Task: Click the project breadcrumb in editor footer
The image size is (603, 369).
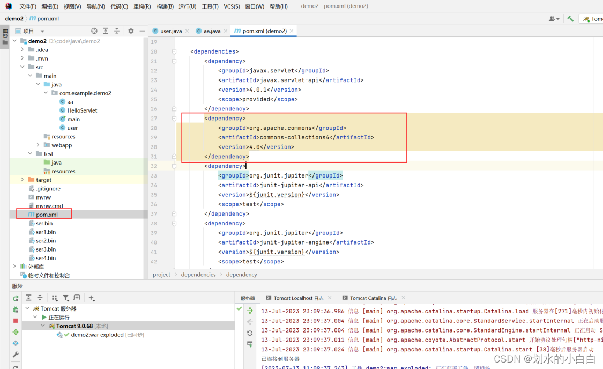Action: point(161,275)
